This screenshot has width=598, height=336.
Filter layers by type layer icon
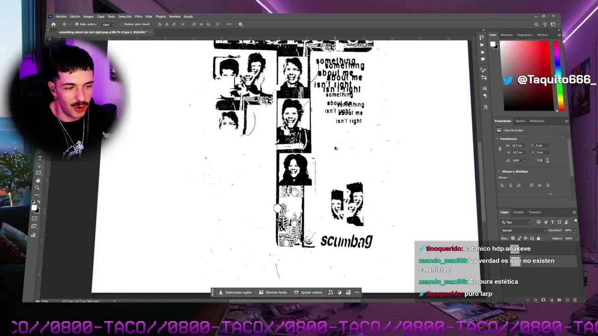pos(552,222)
